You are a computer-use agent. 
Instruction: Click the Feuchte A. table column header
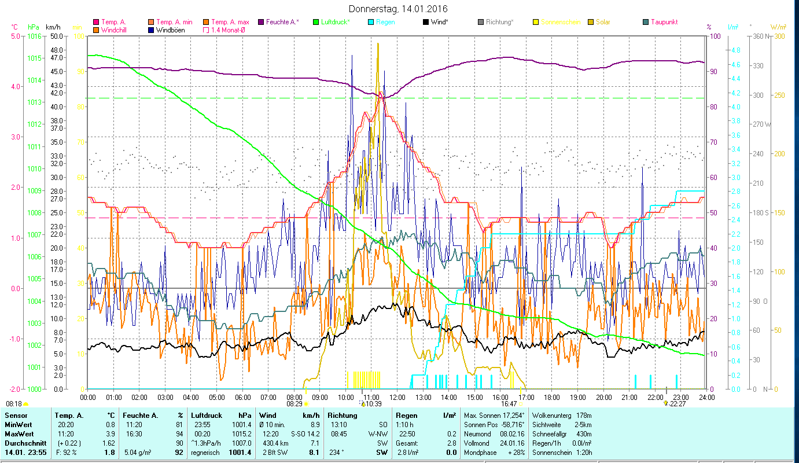141,415
